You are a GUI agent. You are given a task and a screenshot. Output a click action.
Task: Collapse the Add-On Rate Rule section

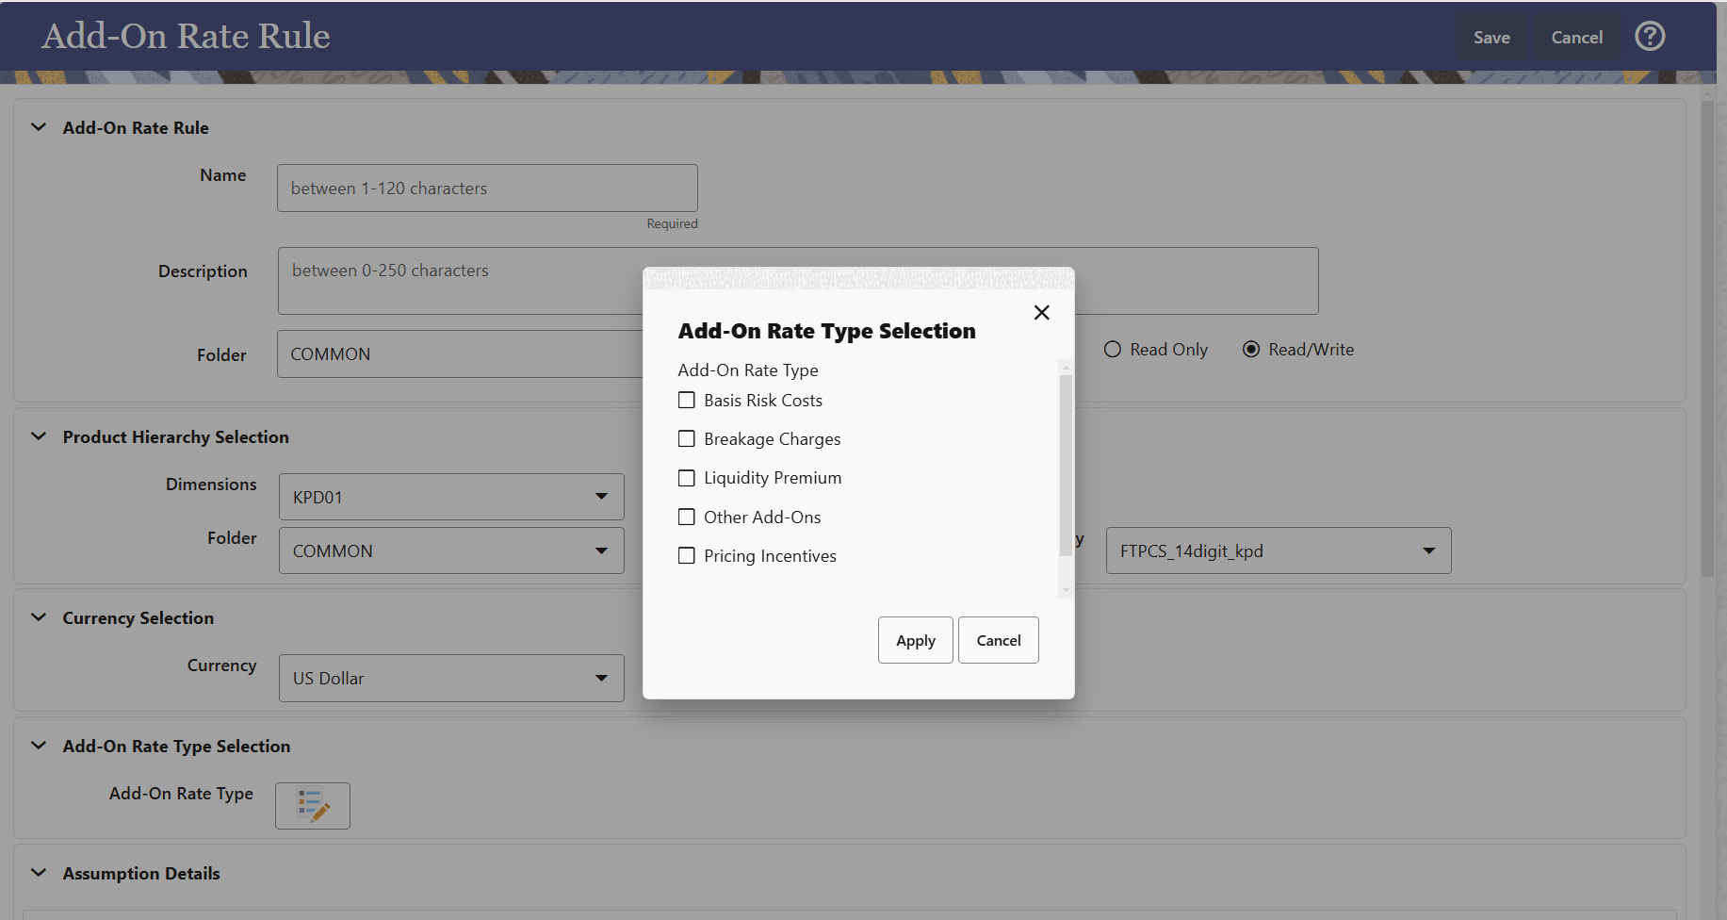pyautogui.click(x=38, y=127)
